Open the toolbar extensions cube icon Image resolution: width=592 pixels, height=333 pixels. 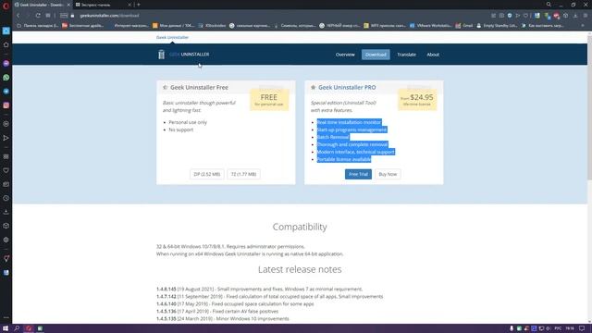tap(565, 16)
